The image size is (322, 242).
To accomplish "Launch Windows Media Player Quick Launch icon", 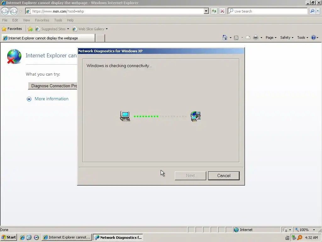I will (x=36, y=238).
